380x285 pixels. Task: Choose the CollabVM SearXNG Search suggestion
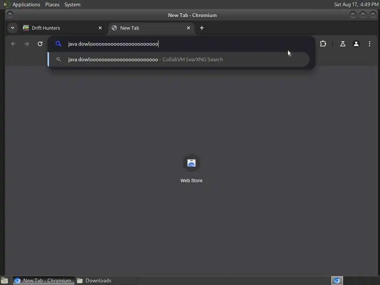pyautogui.click(x=179, y=59)
